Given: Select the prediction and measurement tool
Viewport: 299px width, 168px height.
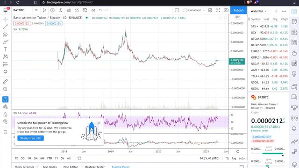Looking at the screenshot, I should (5, 64).
